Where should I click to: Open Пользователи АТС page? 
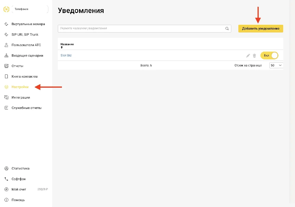(x=26, y=45)
